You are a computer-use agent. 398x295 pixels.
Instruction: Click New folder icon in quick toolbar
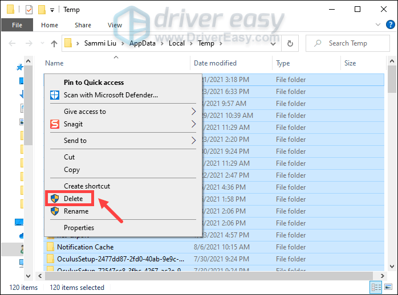(42, 10)
